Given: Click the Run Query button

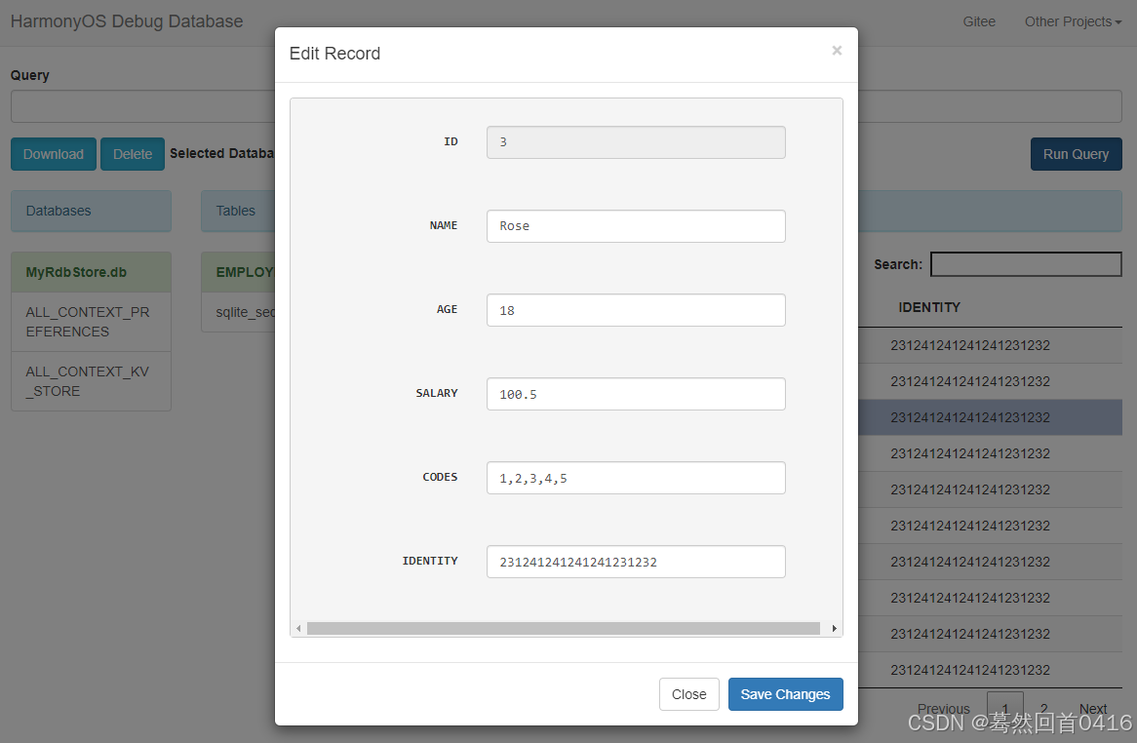Looking at the screenshot, I should 1077,154.
